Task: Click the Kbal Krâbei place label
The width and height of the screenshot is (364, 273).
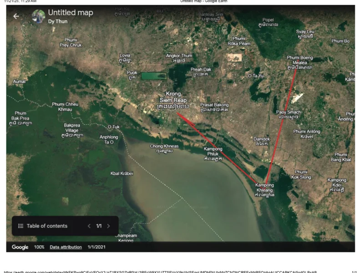Action: click(121, 173)
